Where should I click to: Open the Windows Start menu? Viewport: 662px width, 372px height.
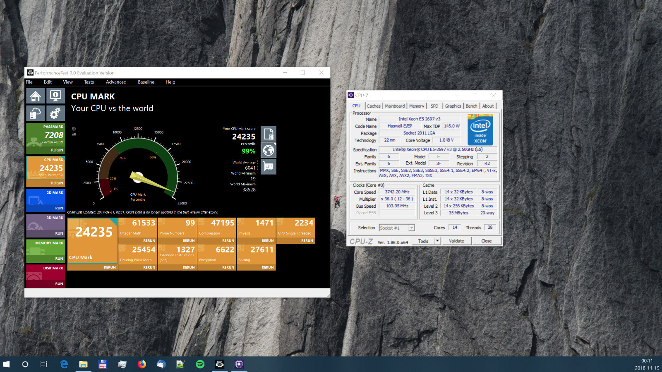(6, 364)
